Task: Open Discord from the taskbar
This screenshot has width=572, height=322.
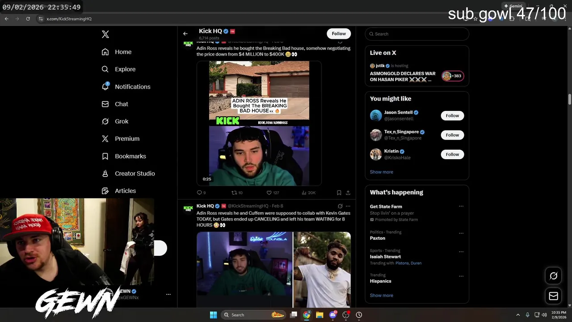Action: [332, 315]
